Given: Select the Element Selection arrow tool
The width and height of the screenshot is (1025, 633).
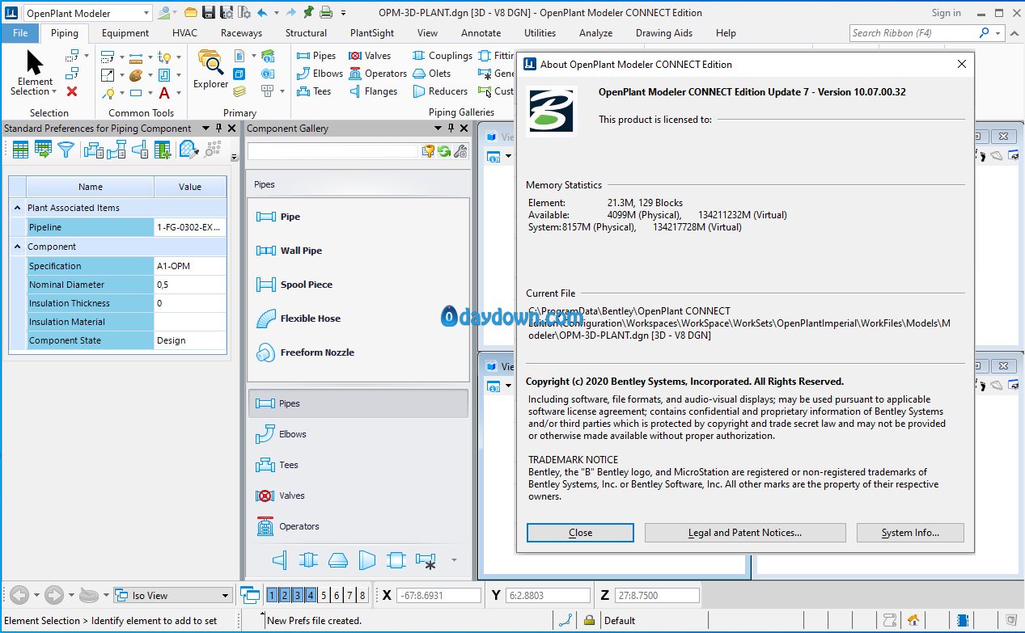Looking at the screenshot, I should 35,63.
